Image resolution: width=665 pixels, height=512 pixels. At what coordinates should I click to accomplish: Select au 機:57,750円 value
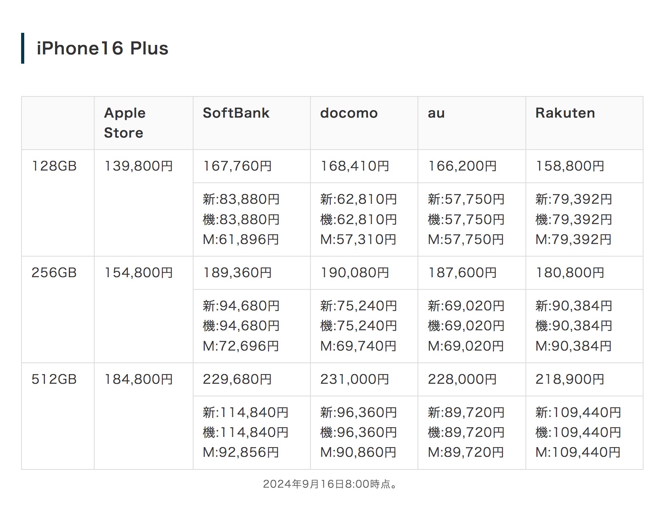(x=466, y=219)
